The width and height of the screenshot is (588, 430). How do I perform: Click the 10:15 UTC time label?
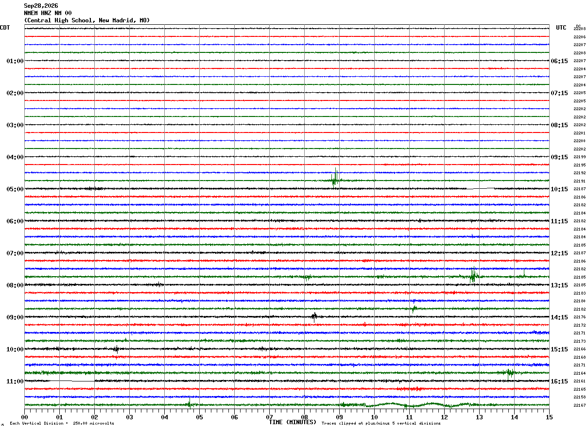(x=559, y=189)
